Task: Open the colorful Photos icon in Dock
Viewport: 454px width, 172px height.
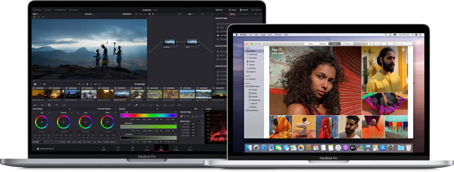Action: [x=301, y=148]
